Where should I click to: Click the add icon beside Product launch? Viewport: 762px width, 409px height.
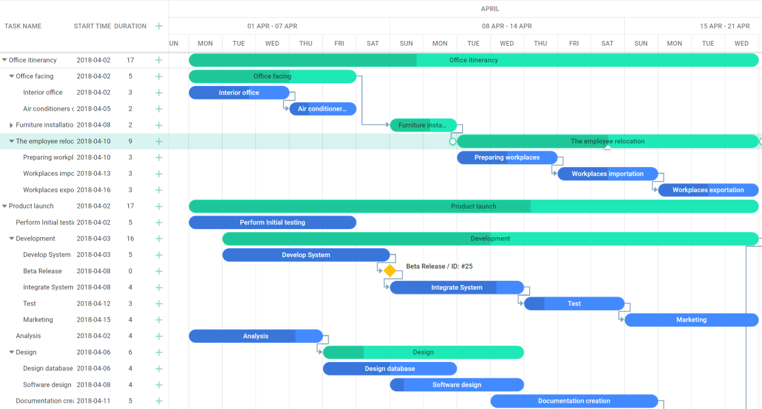(158, 206)
